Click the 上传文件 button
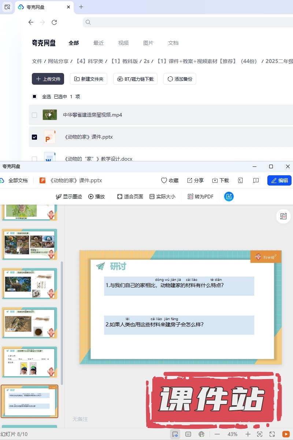This screenshot has width=293, height=440. tap(48, 79)
